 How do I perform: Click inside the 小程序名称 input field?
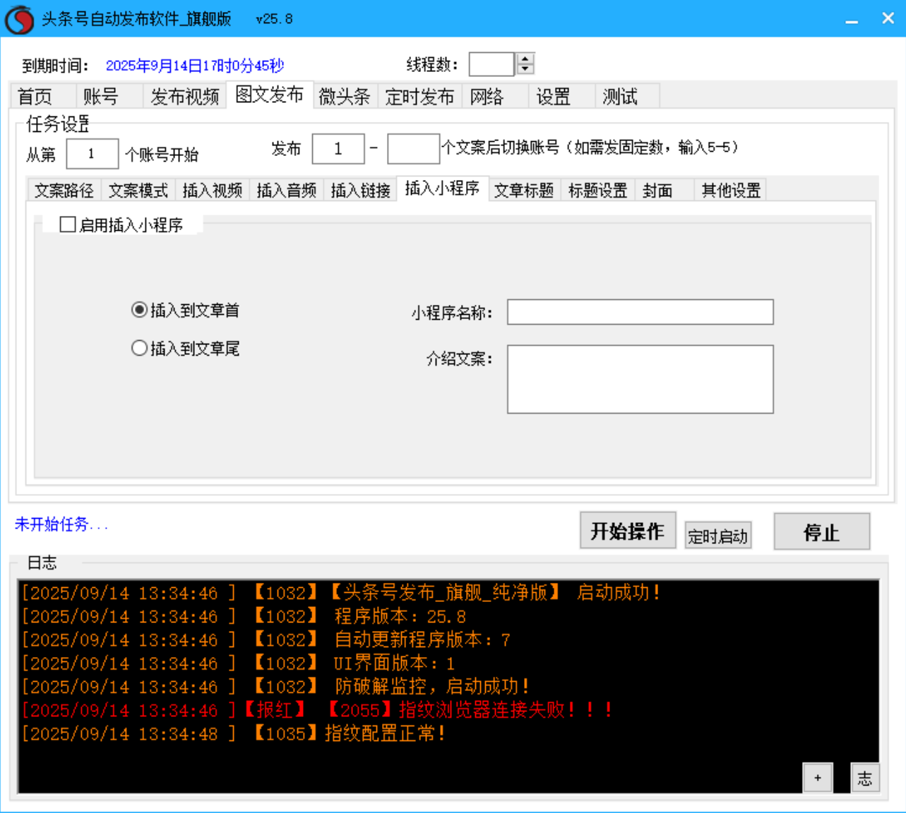pos(640,312)
